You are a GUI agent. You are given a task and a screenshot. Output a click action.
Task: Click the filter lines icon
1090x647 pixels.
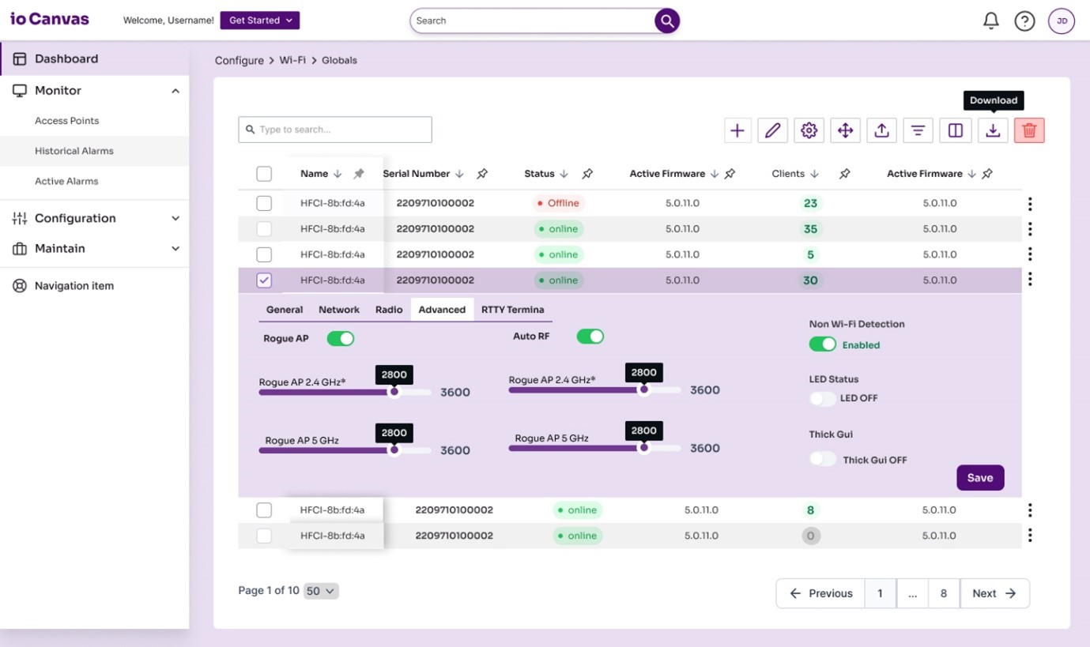[x=918, y=130]
